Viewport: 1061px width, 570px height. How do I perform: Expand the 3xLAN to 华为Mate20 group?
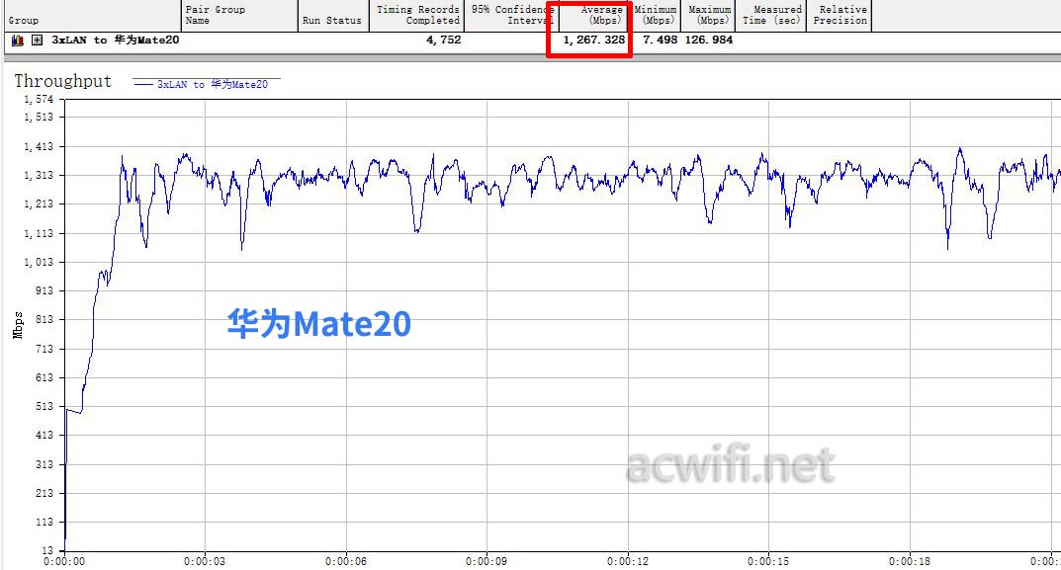pos(38,40)
